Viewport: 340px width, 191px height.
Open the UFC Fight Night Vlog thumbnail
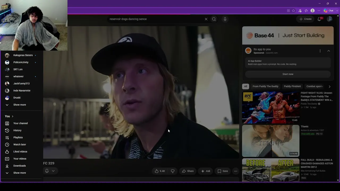click(x=271, y=107)
